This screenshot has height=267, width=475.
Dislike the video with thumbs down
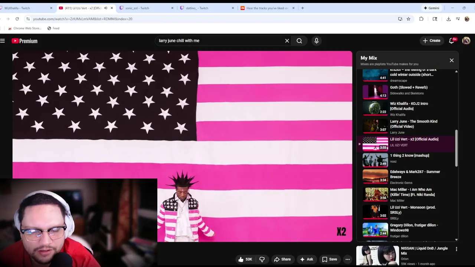(x=262, y=259)
